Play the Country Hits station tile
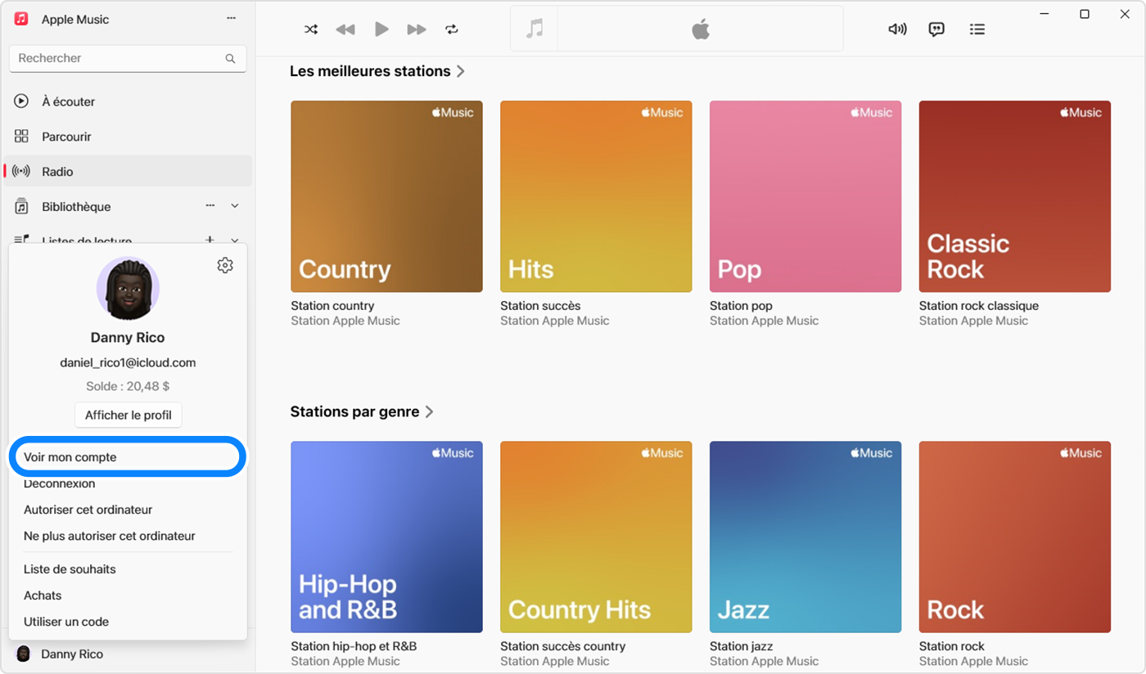 (596, 537)
